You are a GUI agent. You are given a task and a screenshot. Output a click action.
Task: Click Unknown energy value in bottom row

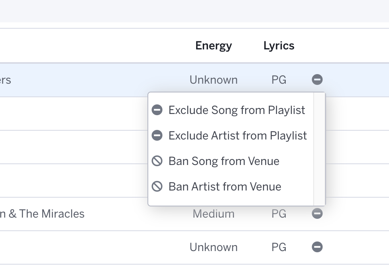pos(214,247)
